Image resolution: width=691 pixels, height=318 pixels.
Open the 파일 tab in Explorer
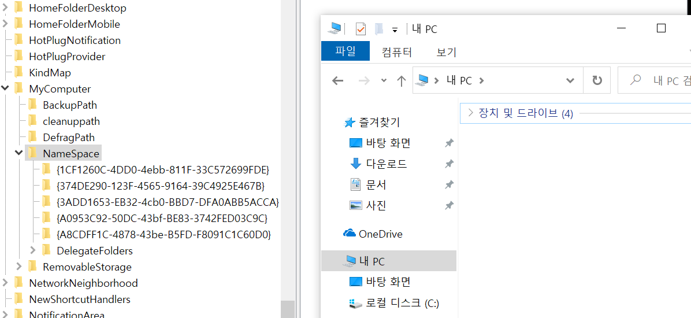(x=345, y=51)
